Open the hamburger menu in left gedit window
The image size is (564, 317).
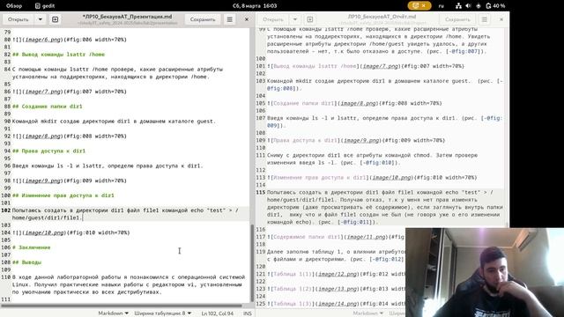tap(229, 19)
